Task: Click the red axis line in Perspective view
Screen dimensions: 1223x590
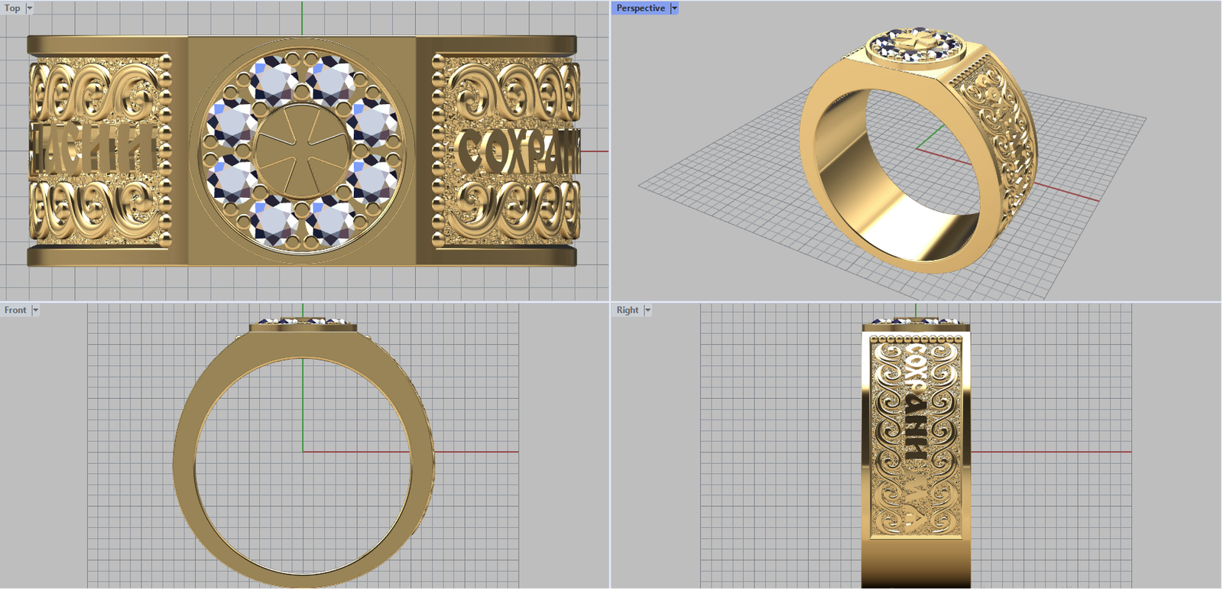Action: [x=1070, y=193]
